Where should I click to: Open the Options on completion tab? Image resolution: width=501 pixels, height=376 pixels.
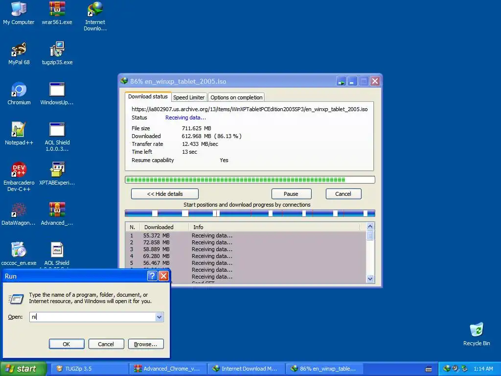(236, 97)
